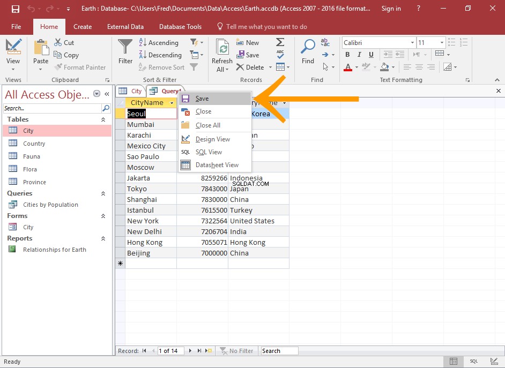Viewport: 505px width, 368px height.
Task: Go to last record navigation arrow
Action: pyautogui.click(x=199, y=351)
